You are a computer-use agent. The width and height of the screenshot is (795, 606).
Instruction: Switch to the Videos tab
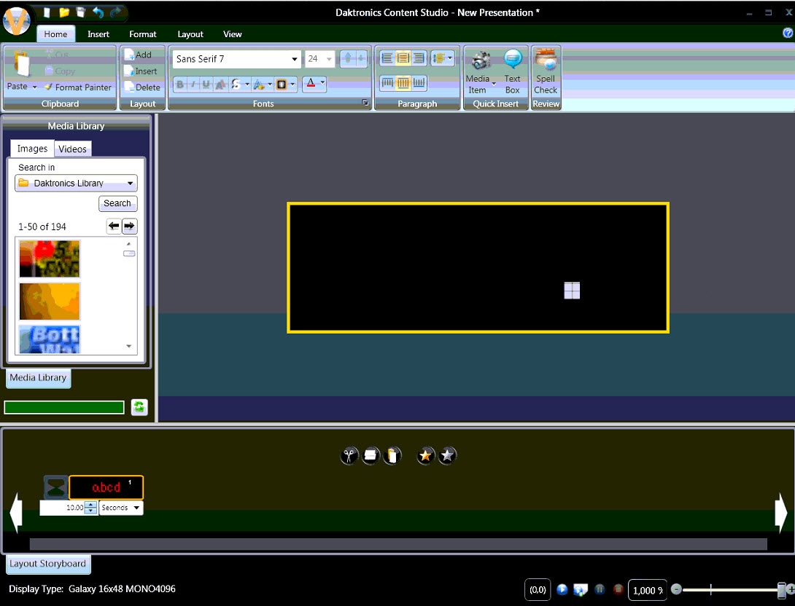tap(72, 149)
